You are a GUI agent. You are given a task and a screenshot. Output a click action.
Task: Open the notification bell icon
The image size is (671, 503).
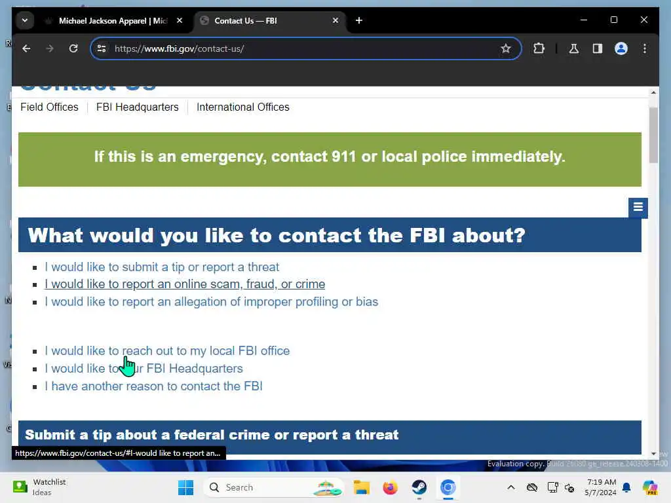point(626,487)
